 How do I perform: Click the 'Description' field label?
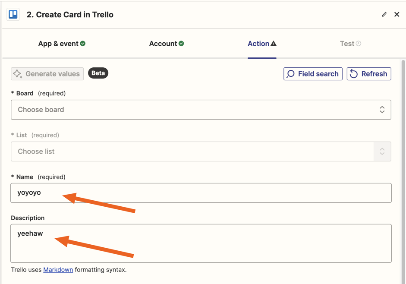tap(28, 218)
